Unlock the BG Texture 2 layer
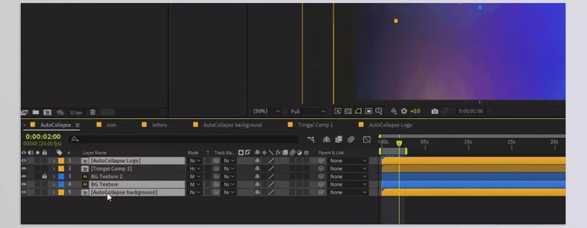 point(45,177)
